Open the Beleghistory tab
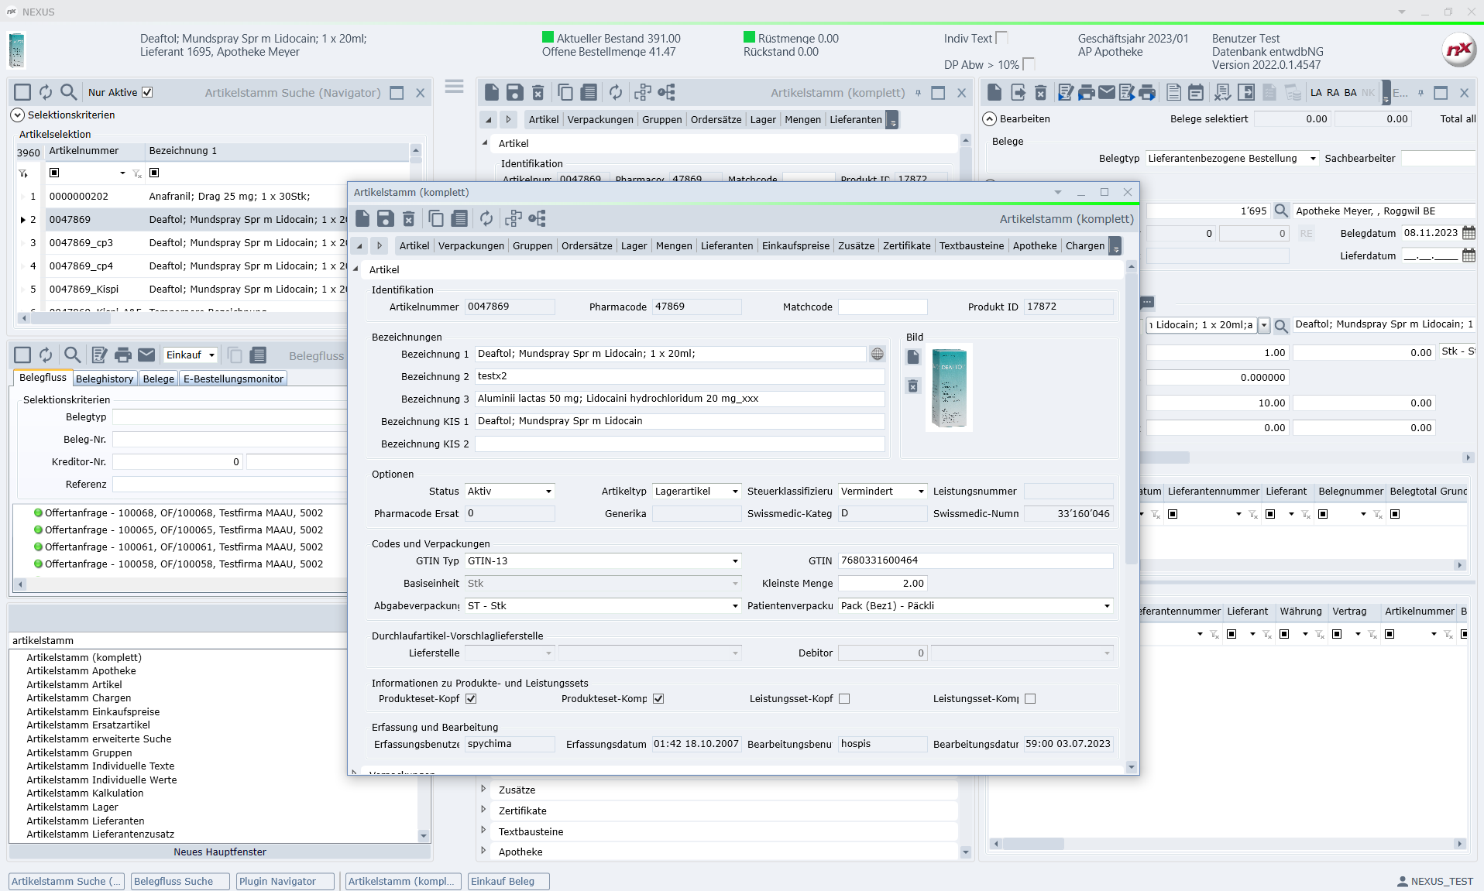The height and width of the screenshot is (891, 1484). [x=105, y=379]
